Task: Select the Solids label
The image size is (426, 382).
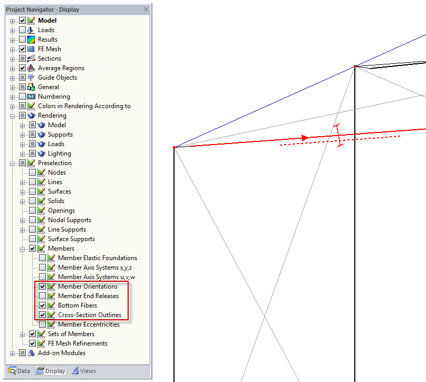Action: [56, 201]
